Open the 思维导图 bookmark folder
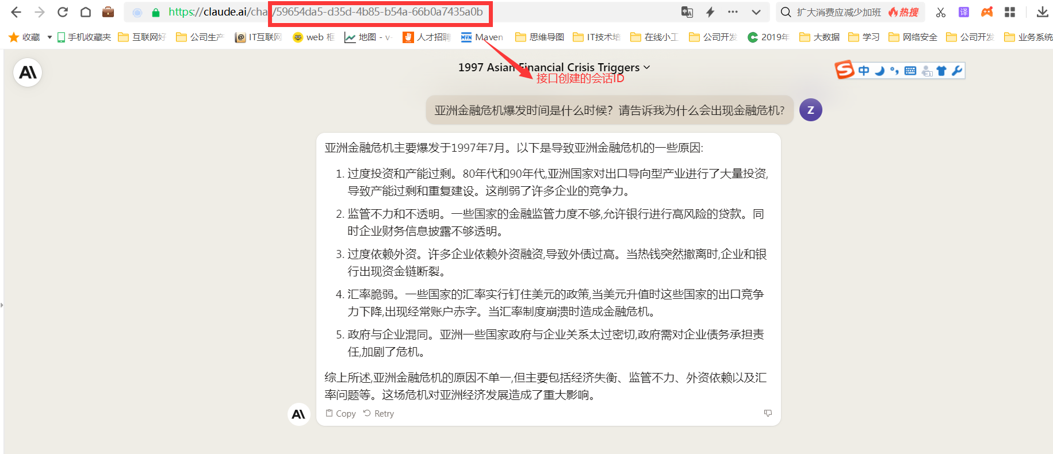Viewport: 1053px width, 454px height. click(539, 37)
